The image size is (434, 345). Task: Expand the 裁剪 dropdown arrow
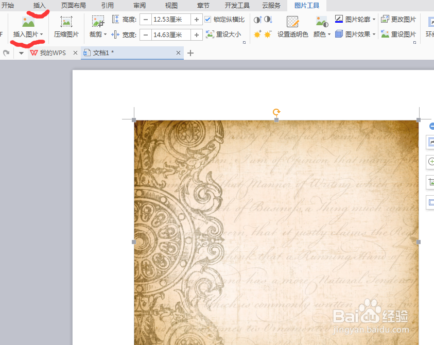[x=105, y=34]
